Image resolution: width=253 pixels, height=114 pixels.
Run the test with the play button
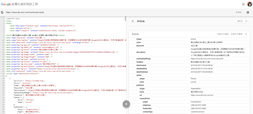(126, 104)
